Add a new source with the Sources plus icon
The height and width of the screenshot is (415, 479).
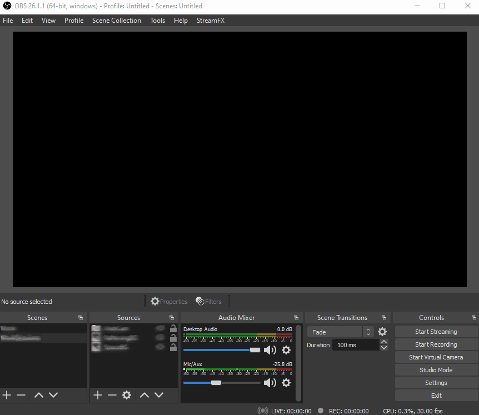[x=98, y=395]
